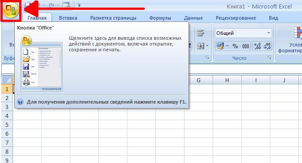The image size is (302, 163).
Task: Open the Разметка страницы tab
Action: click(113, 18)
